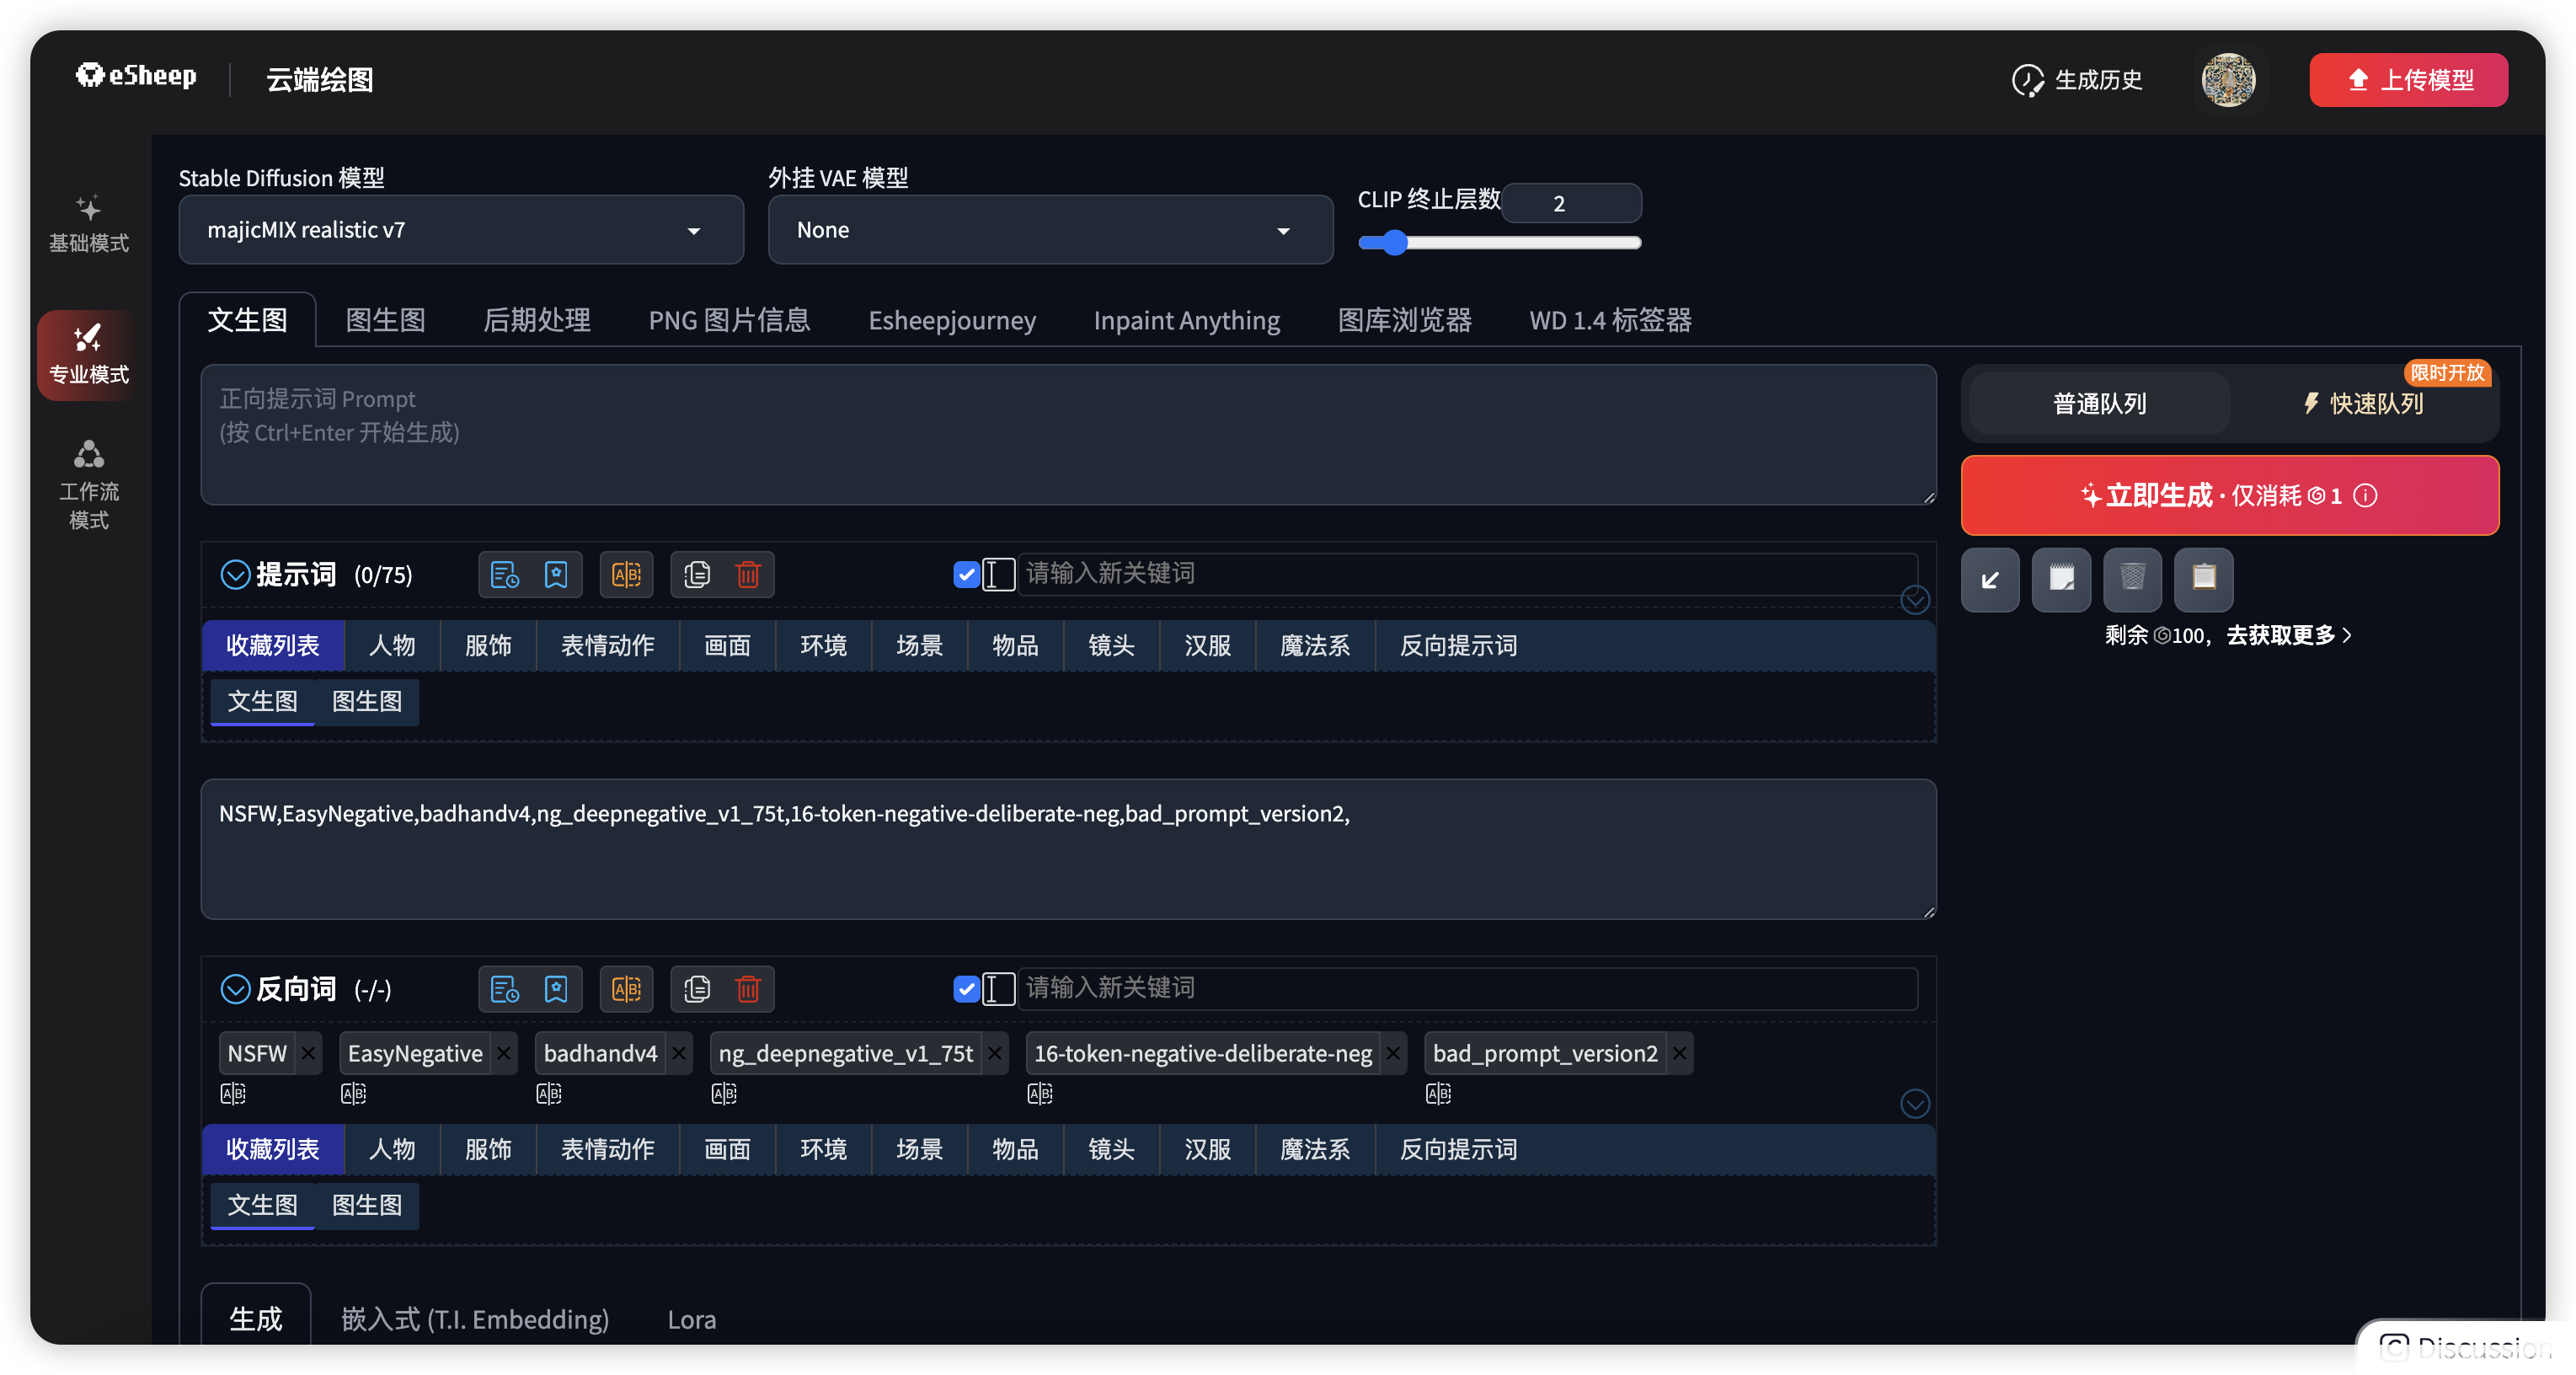Click the 上传模型 upload button

point(2408,80)
